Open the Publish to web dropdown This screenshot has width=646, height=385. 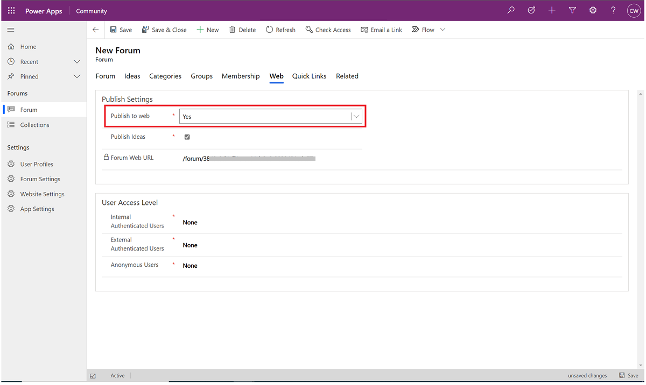pyautogui.click(x=271, y=116)
